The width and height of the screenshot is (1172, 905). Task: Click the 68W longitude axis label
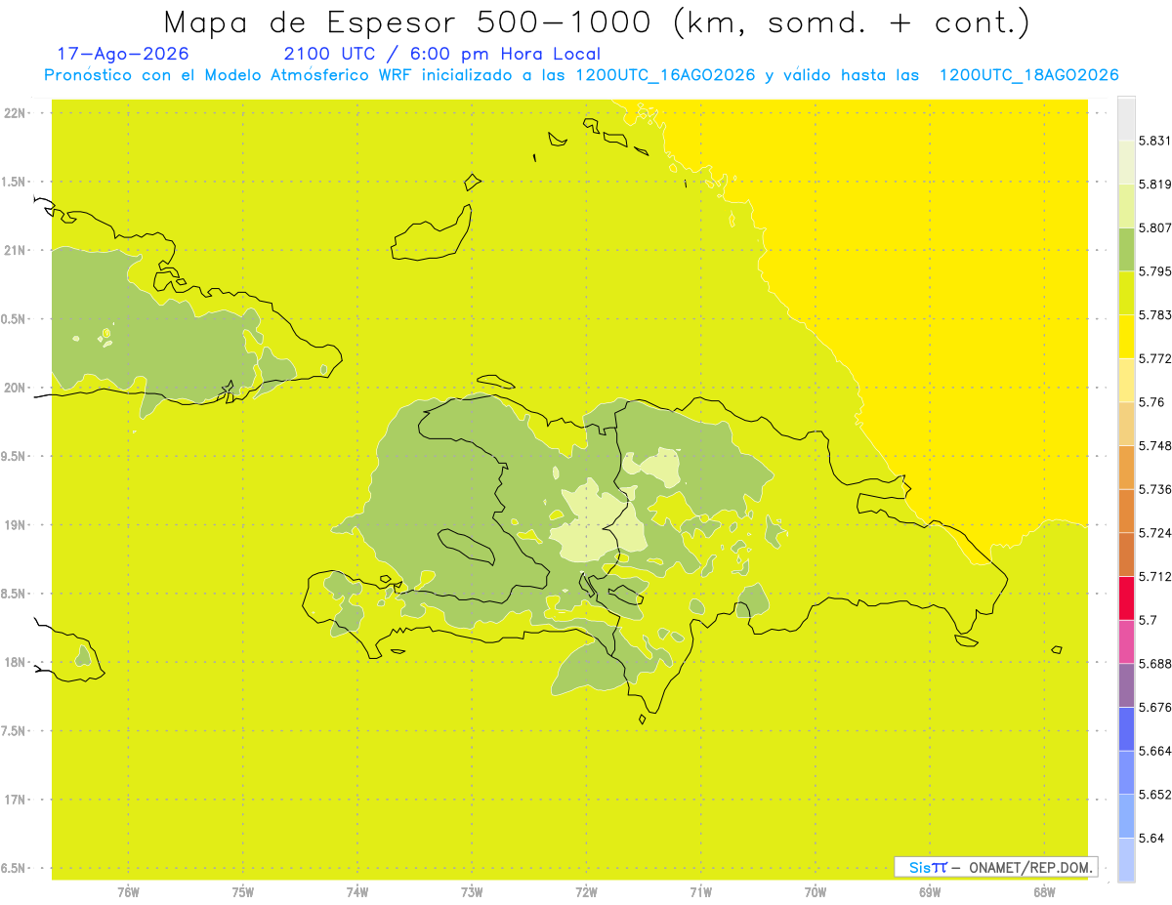(1044, 892)
